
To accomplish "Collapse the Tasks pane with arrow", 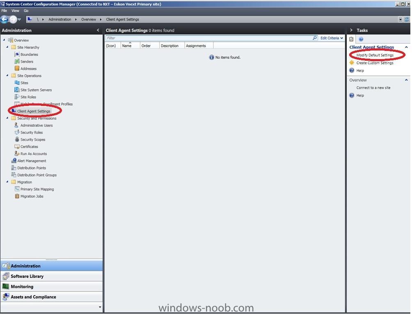I will tap(351, 30).
